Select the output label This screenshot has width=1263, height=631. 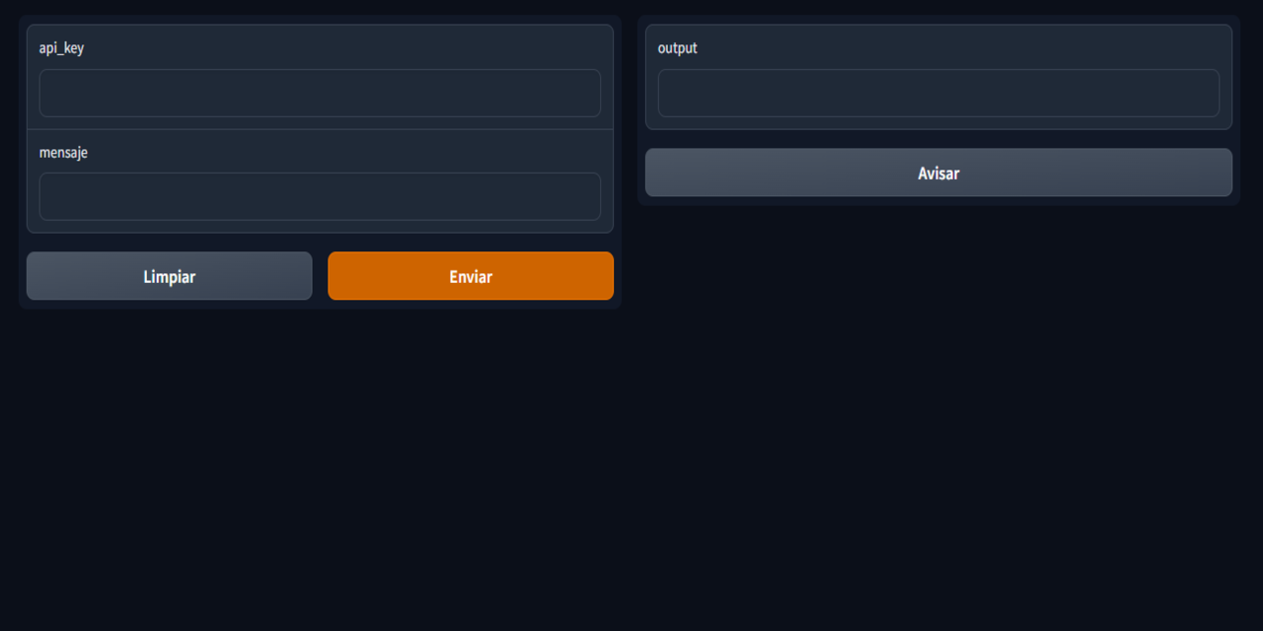point(678,47)
